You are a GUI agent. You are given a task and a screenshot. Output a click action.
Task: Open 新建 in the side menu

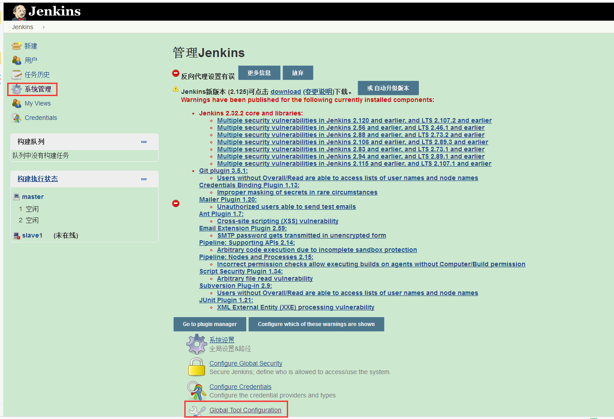coord(31,46)
